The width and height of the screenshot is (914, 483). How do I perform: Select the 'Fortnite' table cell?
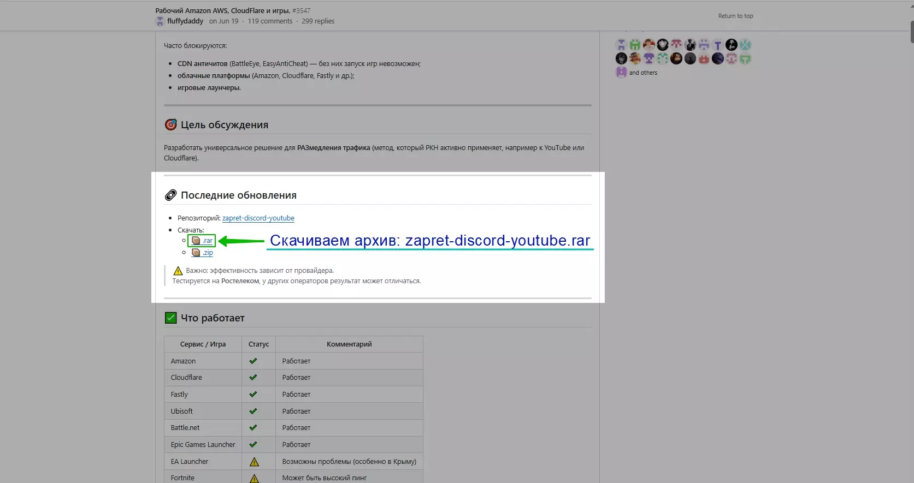[203, 478]
